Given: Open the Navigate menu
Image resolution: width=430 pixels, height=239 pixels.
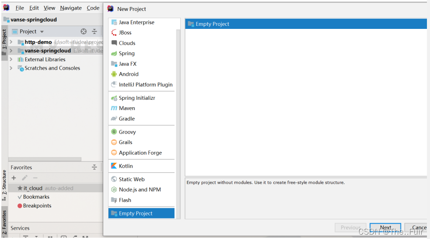Looking at the screenshot, I should point(71,8).
